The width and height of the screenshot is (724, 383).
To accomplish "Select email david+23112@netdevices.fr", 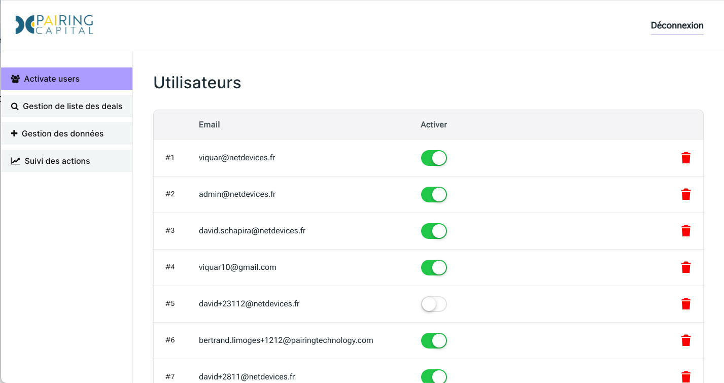I will (249, 304).
